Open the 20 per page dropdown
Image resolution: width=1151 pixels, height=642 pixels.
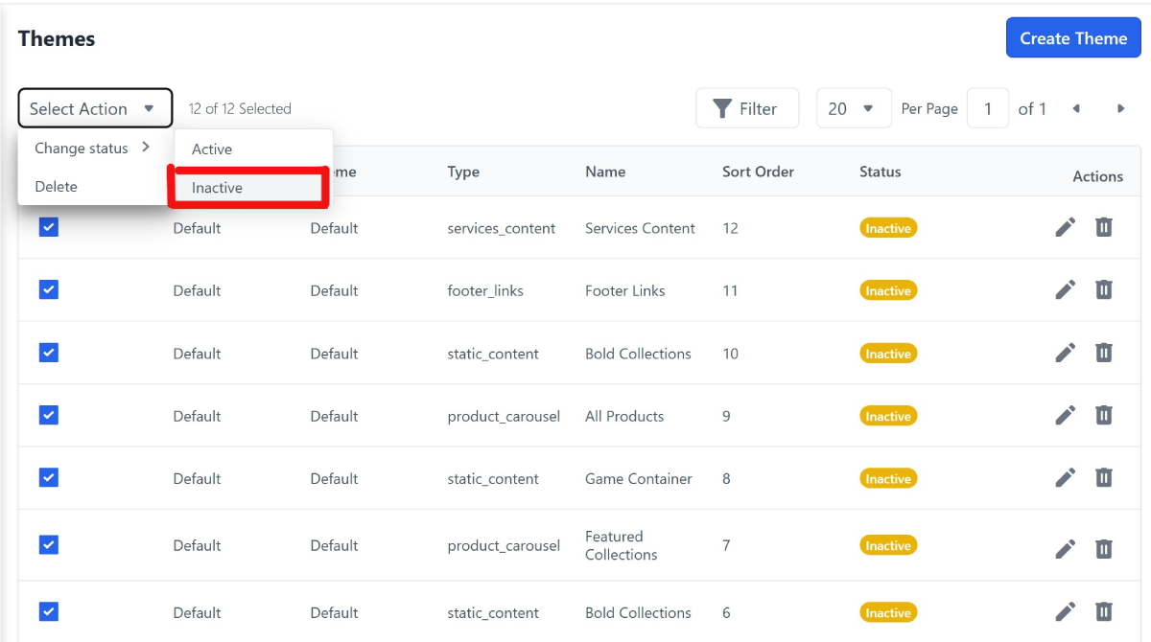coord(854,108)
